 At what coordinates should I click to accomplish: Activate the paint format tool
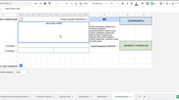click(50, 4)
